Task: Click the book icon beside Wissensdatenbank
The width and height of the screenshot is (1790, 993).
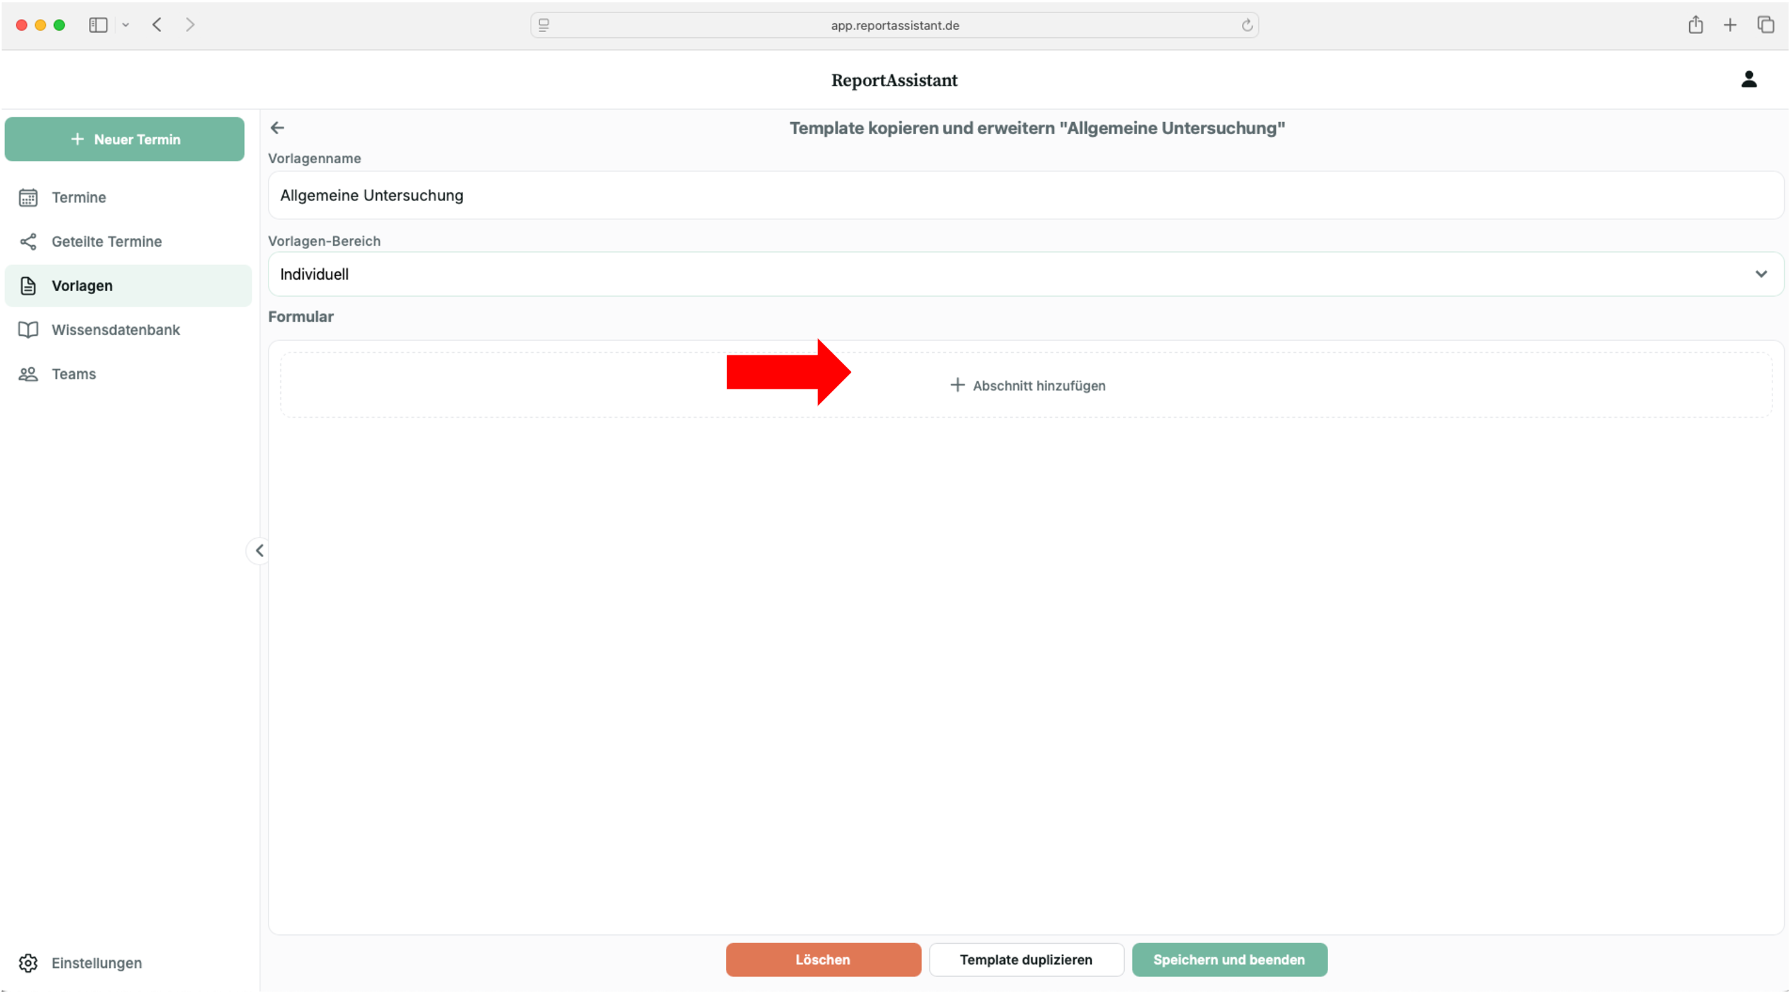Action: 28,330
